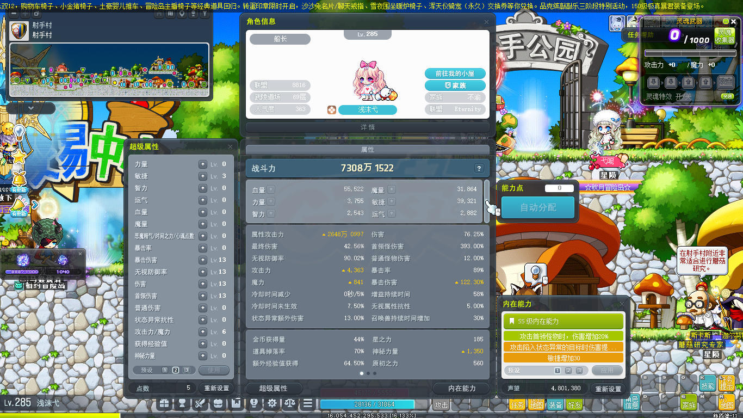Viewport: 743px width, 418px height.
Task: Click the gift box icon in toolbar
Action: click(164, 403)
